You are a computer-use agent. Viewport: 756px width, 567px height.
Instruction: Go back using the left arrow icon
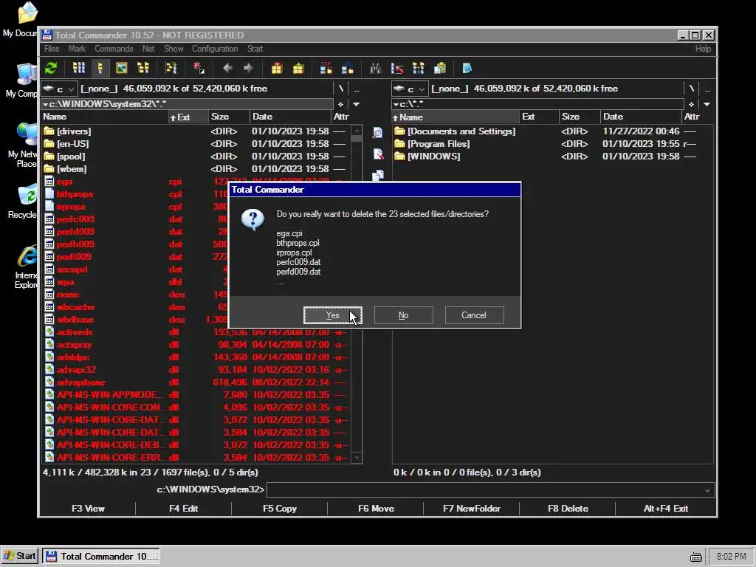(227, 68)
